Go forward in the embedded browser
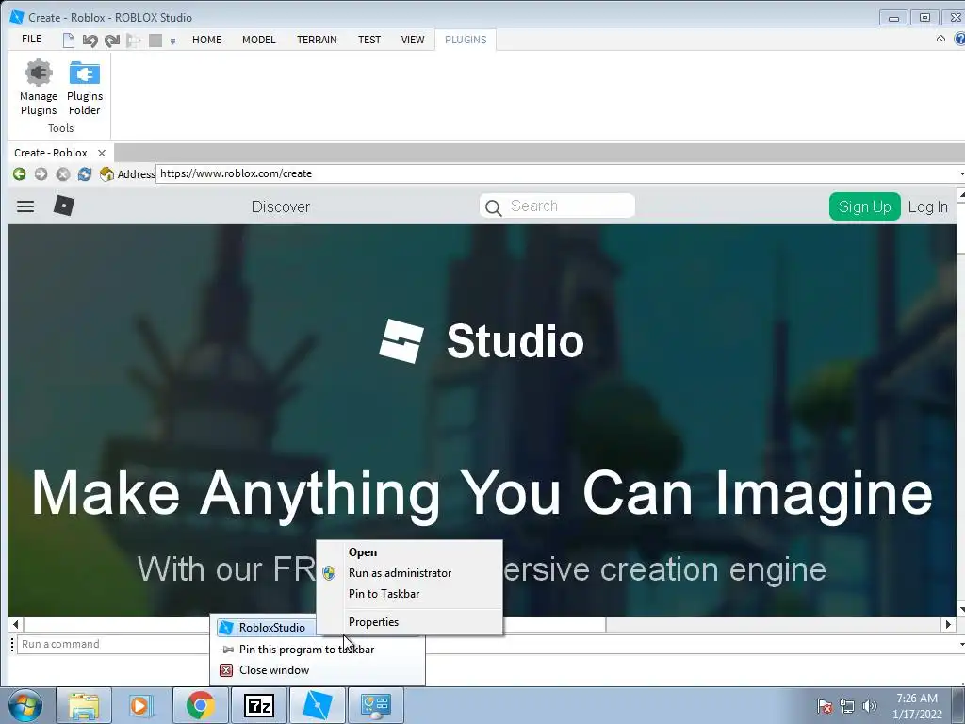Screen dimensions: 965x724 tap(41, 174)
